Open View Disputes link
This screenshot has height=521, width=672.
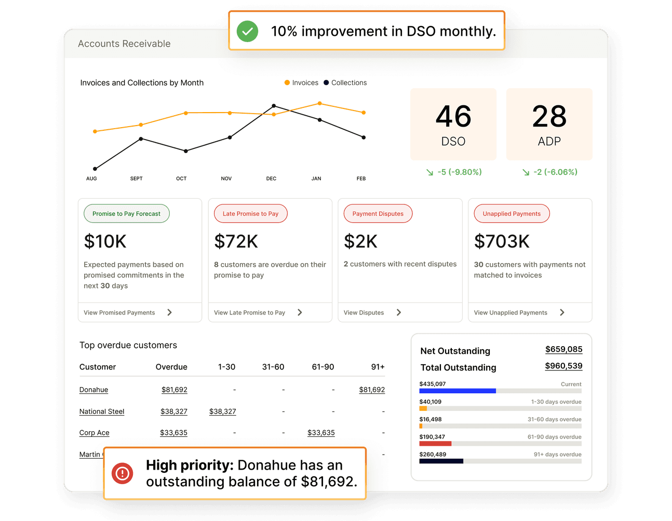pyautogui.click(x=364, y=313)
